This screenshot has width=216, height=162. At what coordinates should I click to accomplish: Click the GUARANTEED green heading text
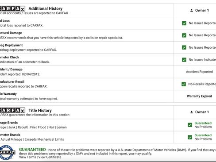pos(32,150)
